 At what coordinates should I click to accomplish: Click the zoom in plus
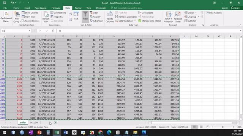click(233, 127)
